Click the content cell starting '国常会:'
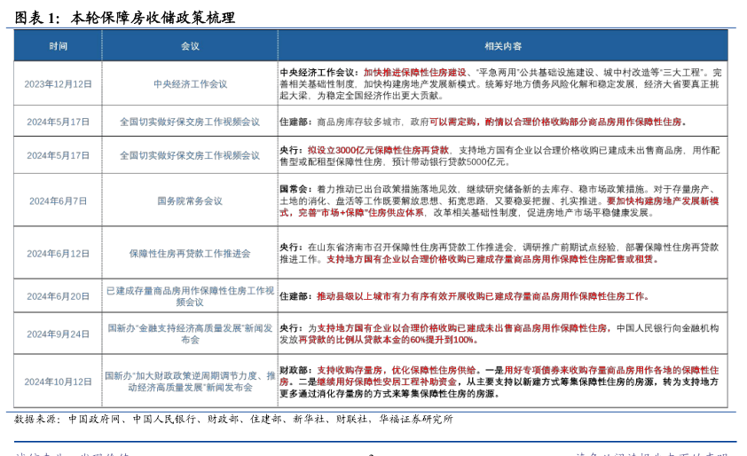This screenshot has height=456, width=747. point(503,200)
